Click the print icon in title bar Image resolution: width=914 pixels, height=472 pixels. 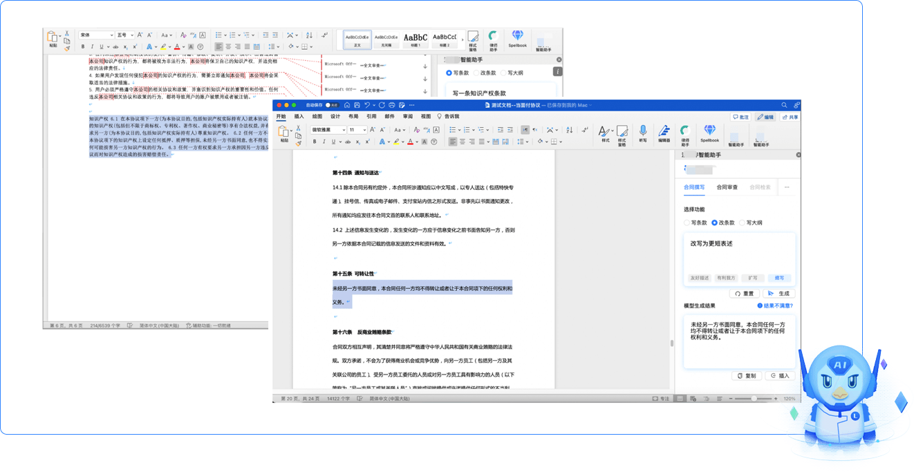click(x=391, y=105)
